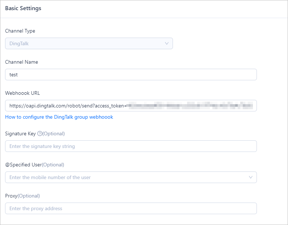Click the @Specified User label
The width and height of the screenshot is (288, 225).
(x=23, y=165)
